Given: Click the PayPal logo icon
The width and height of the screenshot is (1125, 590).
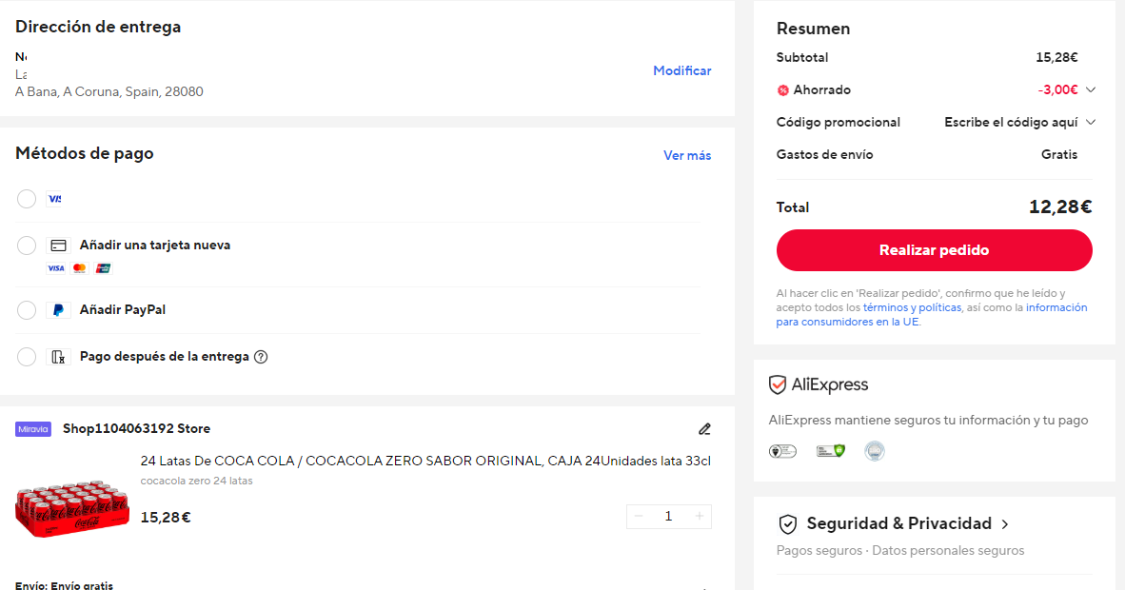Looking at the screenshot, I should point(59,310).
